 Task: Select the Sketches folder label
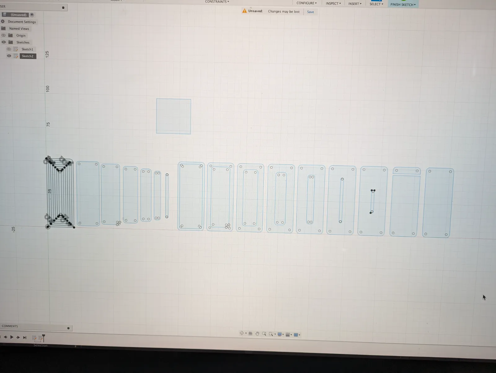click(x=23, y=42)
